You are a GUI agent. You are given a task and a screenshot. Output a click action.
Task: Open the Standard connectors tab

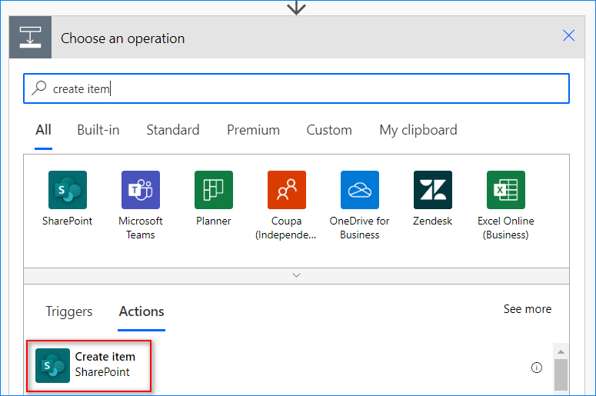coord(173,130)
